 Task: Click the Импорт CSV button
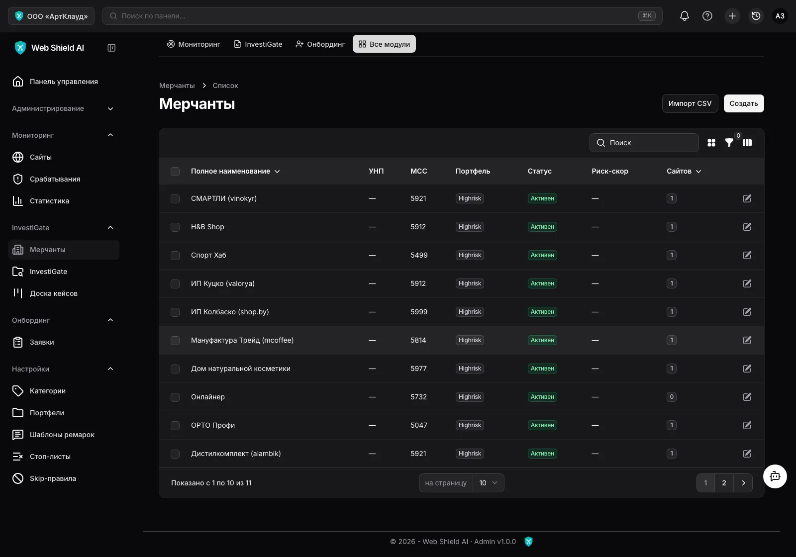click(x=690, y=103)
